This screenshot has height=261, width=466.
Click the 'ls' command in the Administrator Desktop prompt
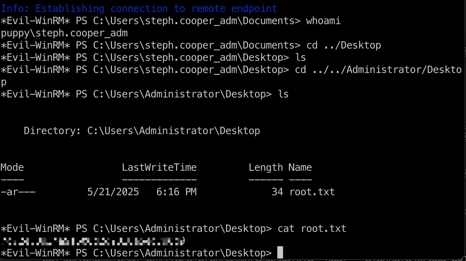pyautogui.click(x=283, y=94)
